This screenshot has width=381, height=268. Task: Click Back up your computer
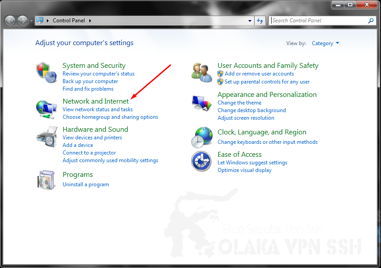coord(90,81)
